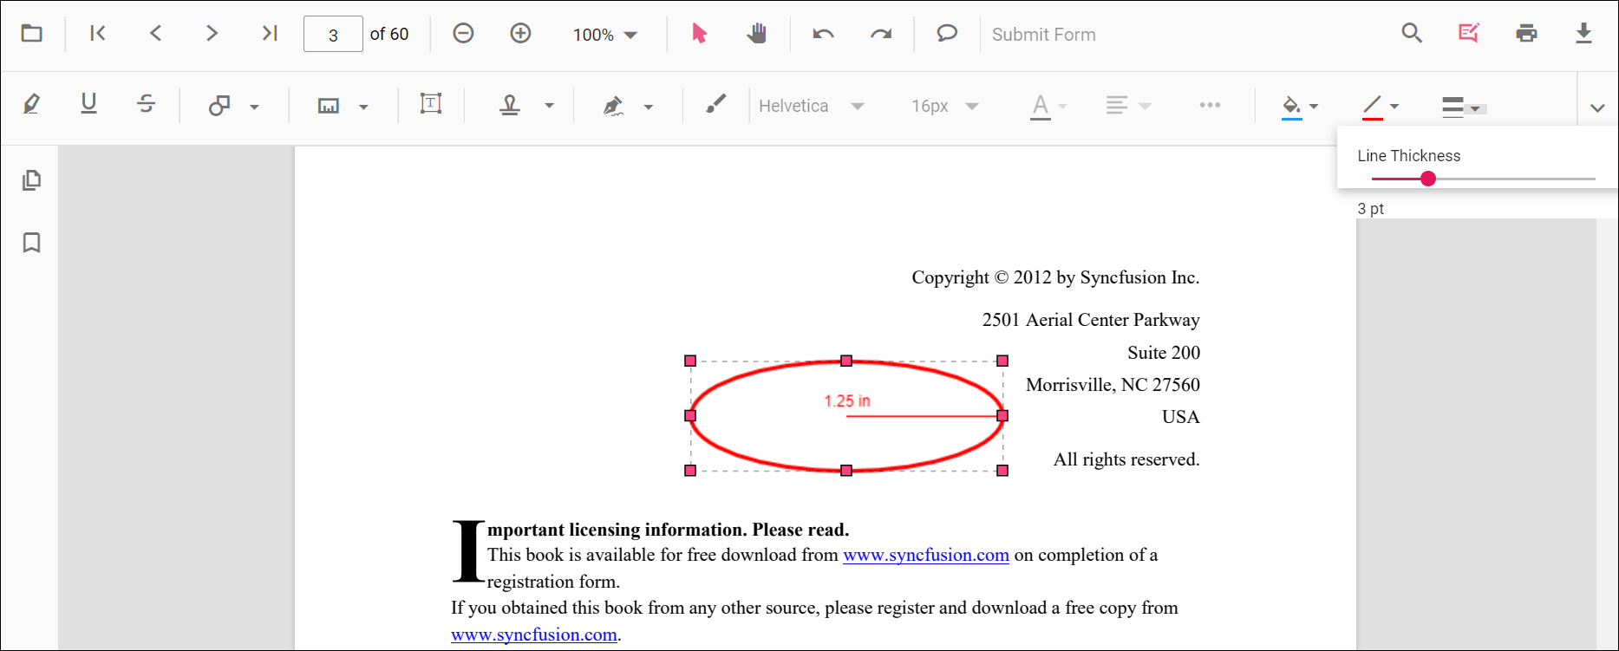Navigate to the next page
1619x651 pixels.
coord(212,34)
